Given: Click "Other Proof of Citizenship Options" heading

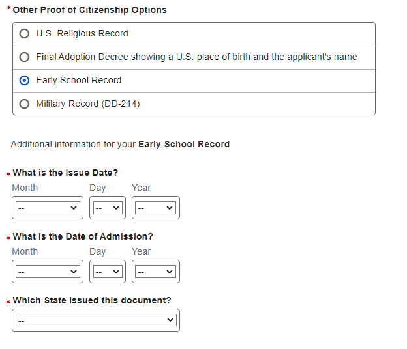Looking at the screenshot, I should click(x=89, y=10).
